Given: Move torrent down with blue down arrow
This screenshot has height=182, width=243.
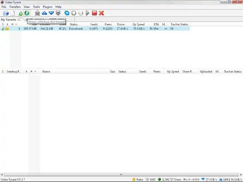Looking at the screenshot, I should coord(51,13).
